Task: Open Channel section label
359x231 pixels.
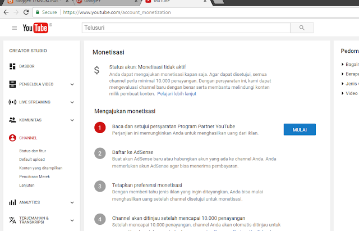Action: [x=28, y=138]
